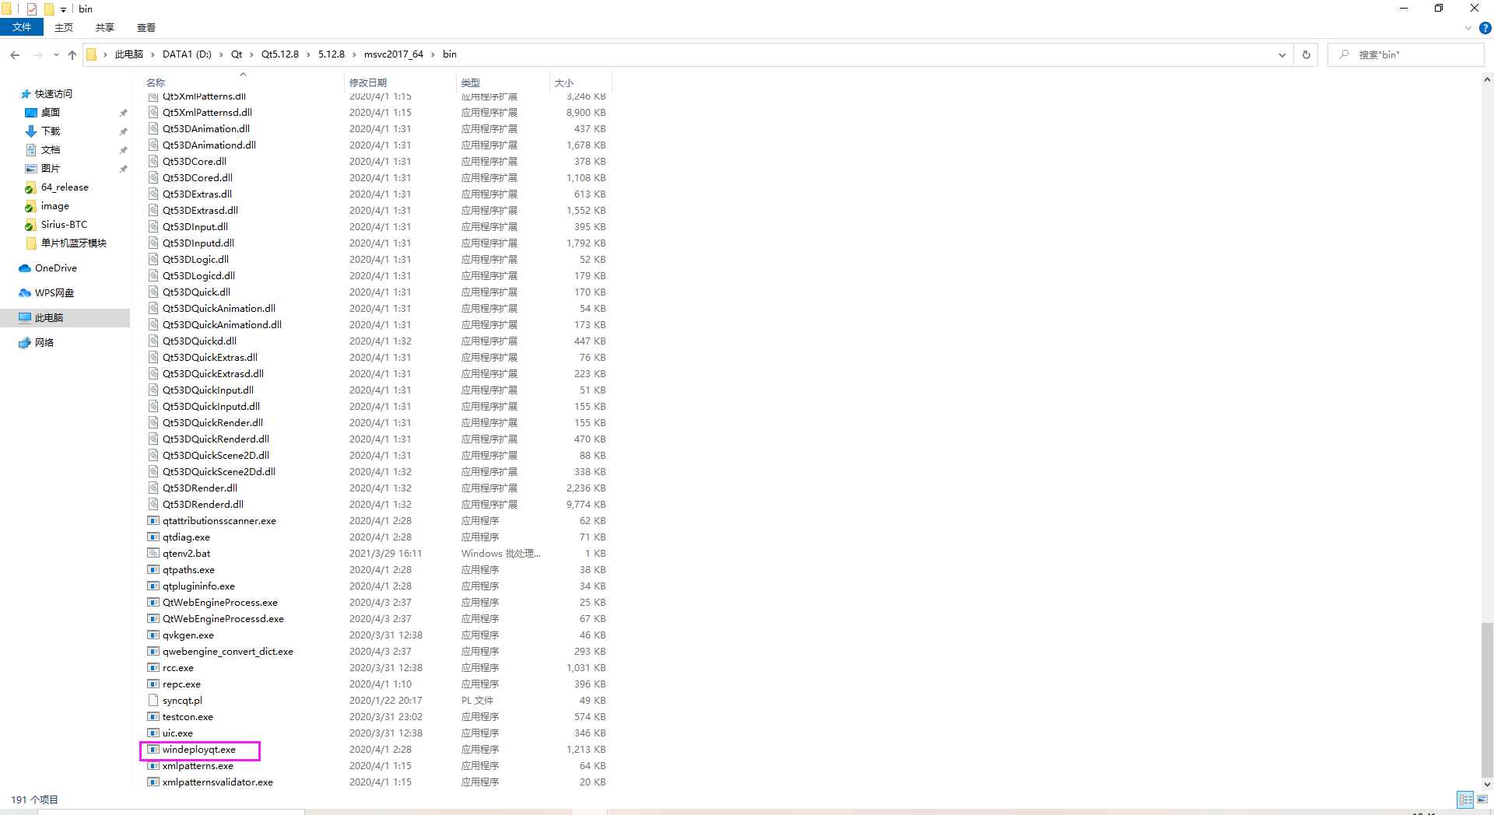The width and height of the screenshot is (1494, 815).
Task: Select qwebengine_convert_dict.exe file
Action: tap(228, 652)
